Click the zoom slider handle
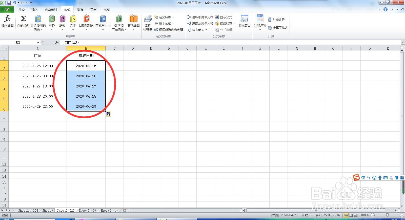Screen dimensions: 405x220 (x=387, y=215)
